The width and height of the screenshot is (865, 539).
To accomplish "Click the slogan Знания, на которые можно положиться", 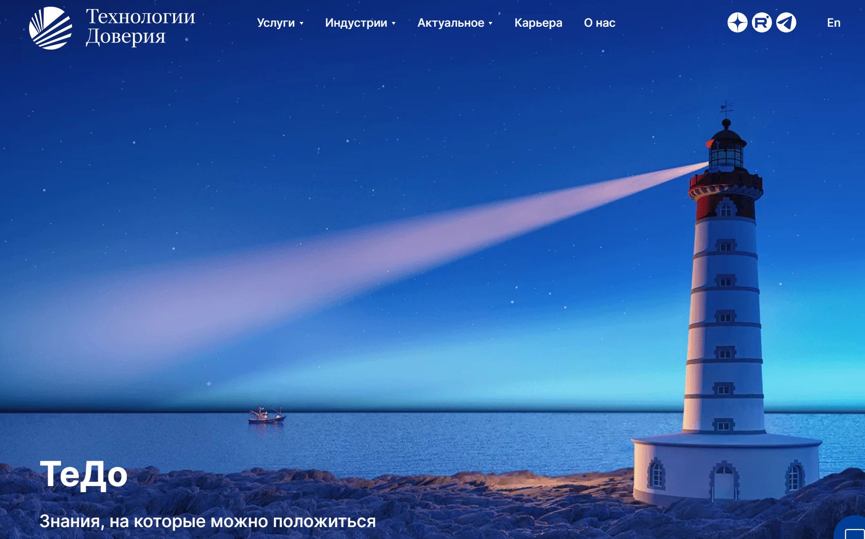I will [x=208, y=521].
